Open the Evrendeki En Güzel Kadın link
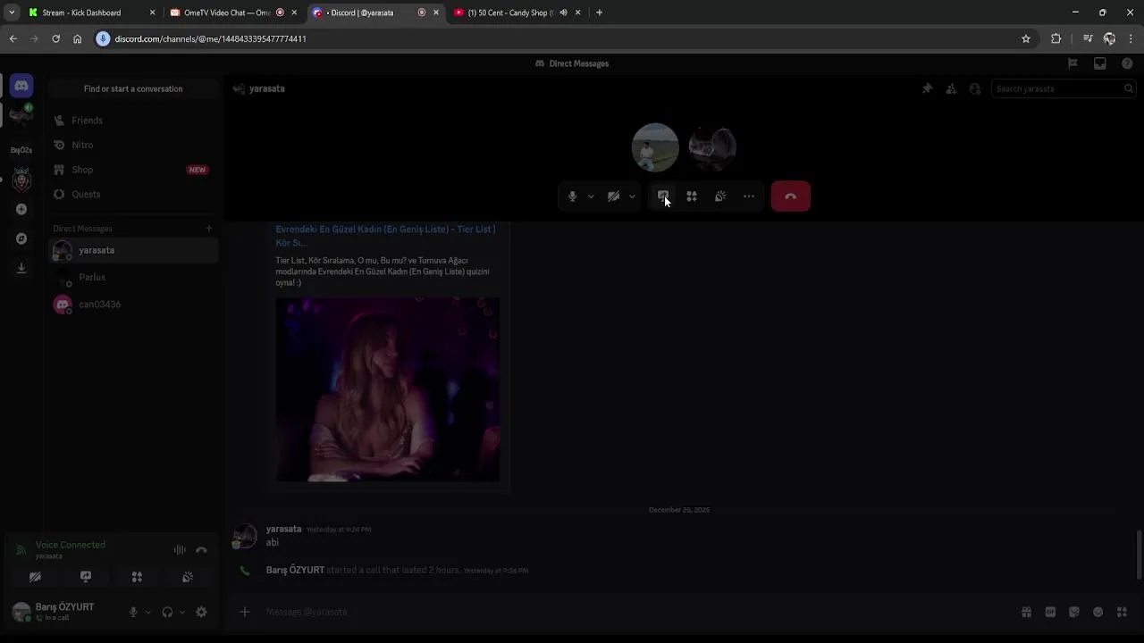Image resolution: width=1144 pixels, height=643 pixels. tap(385, 236)
